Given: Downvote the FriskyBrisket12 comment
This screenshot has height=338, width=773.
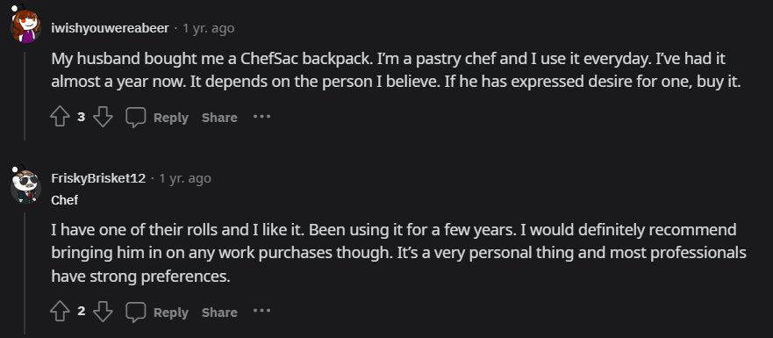Looking at the screenshot, I should [103, 312].
